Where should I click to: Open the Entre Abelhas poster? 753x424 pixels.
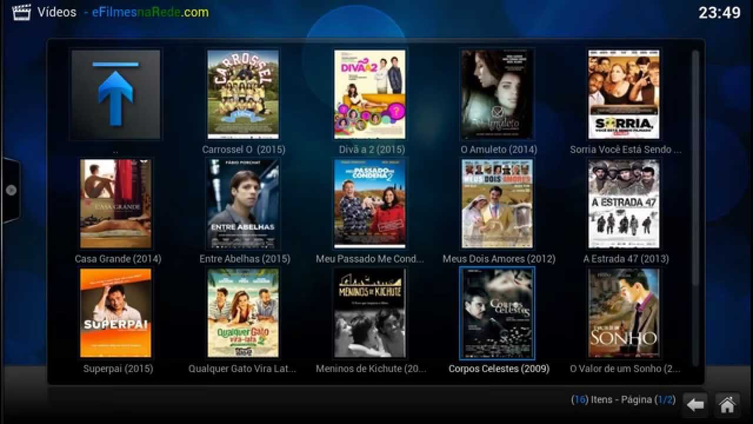(242, 204)
